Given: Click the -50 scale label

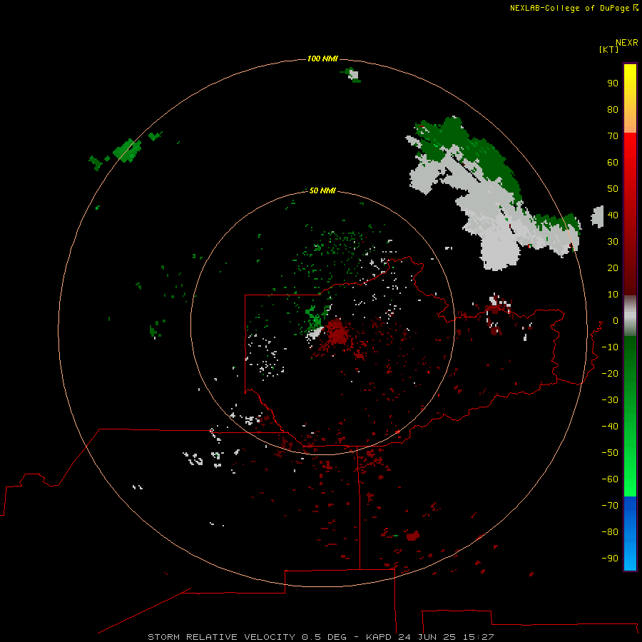Looking at the screenshot, I should [x=610, y=453].
